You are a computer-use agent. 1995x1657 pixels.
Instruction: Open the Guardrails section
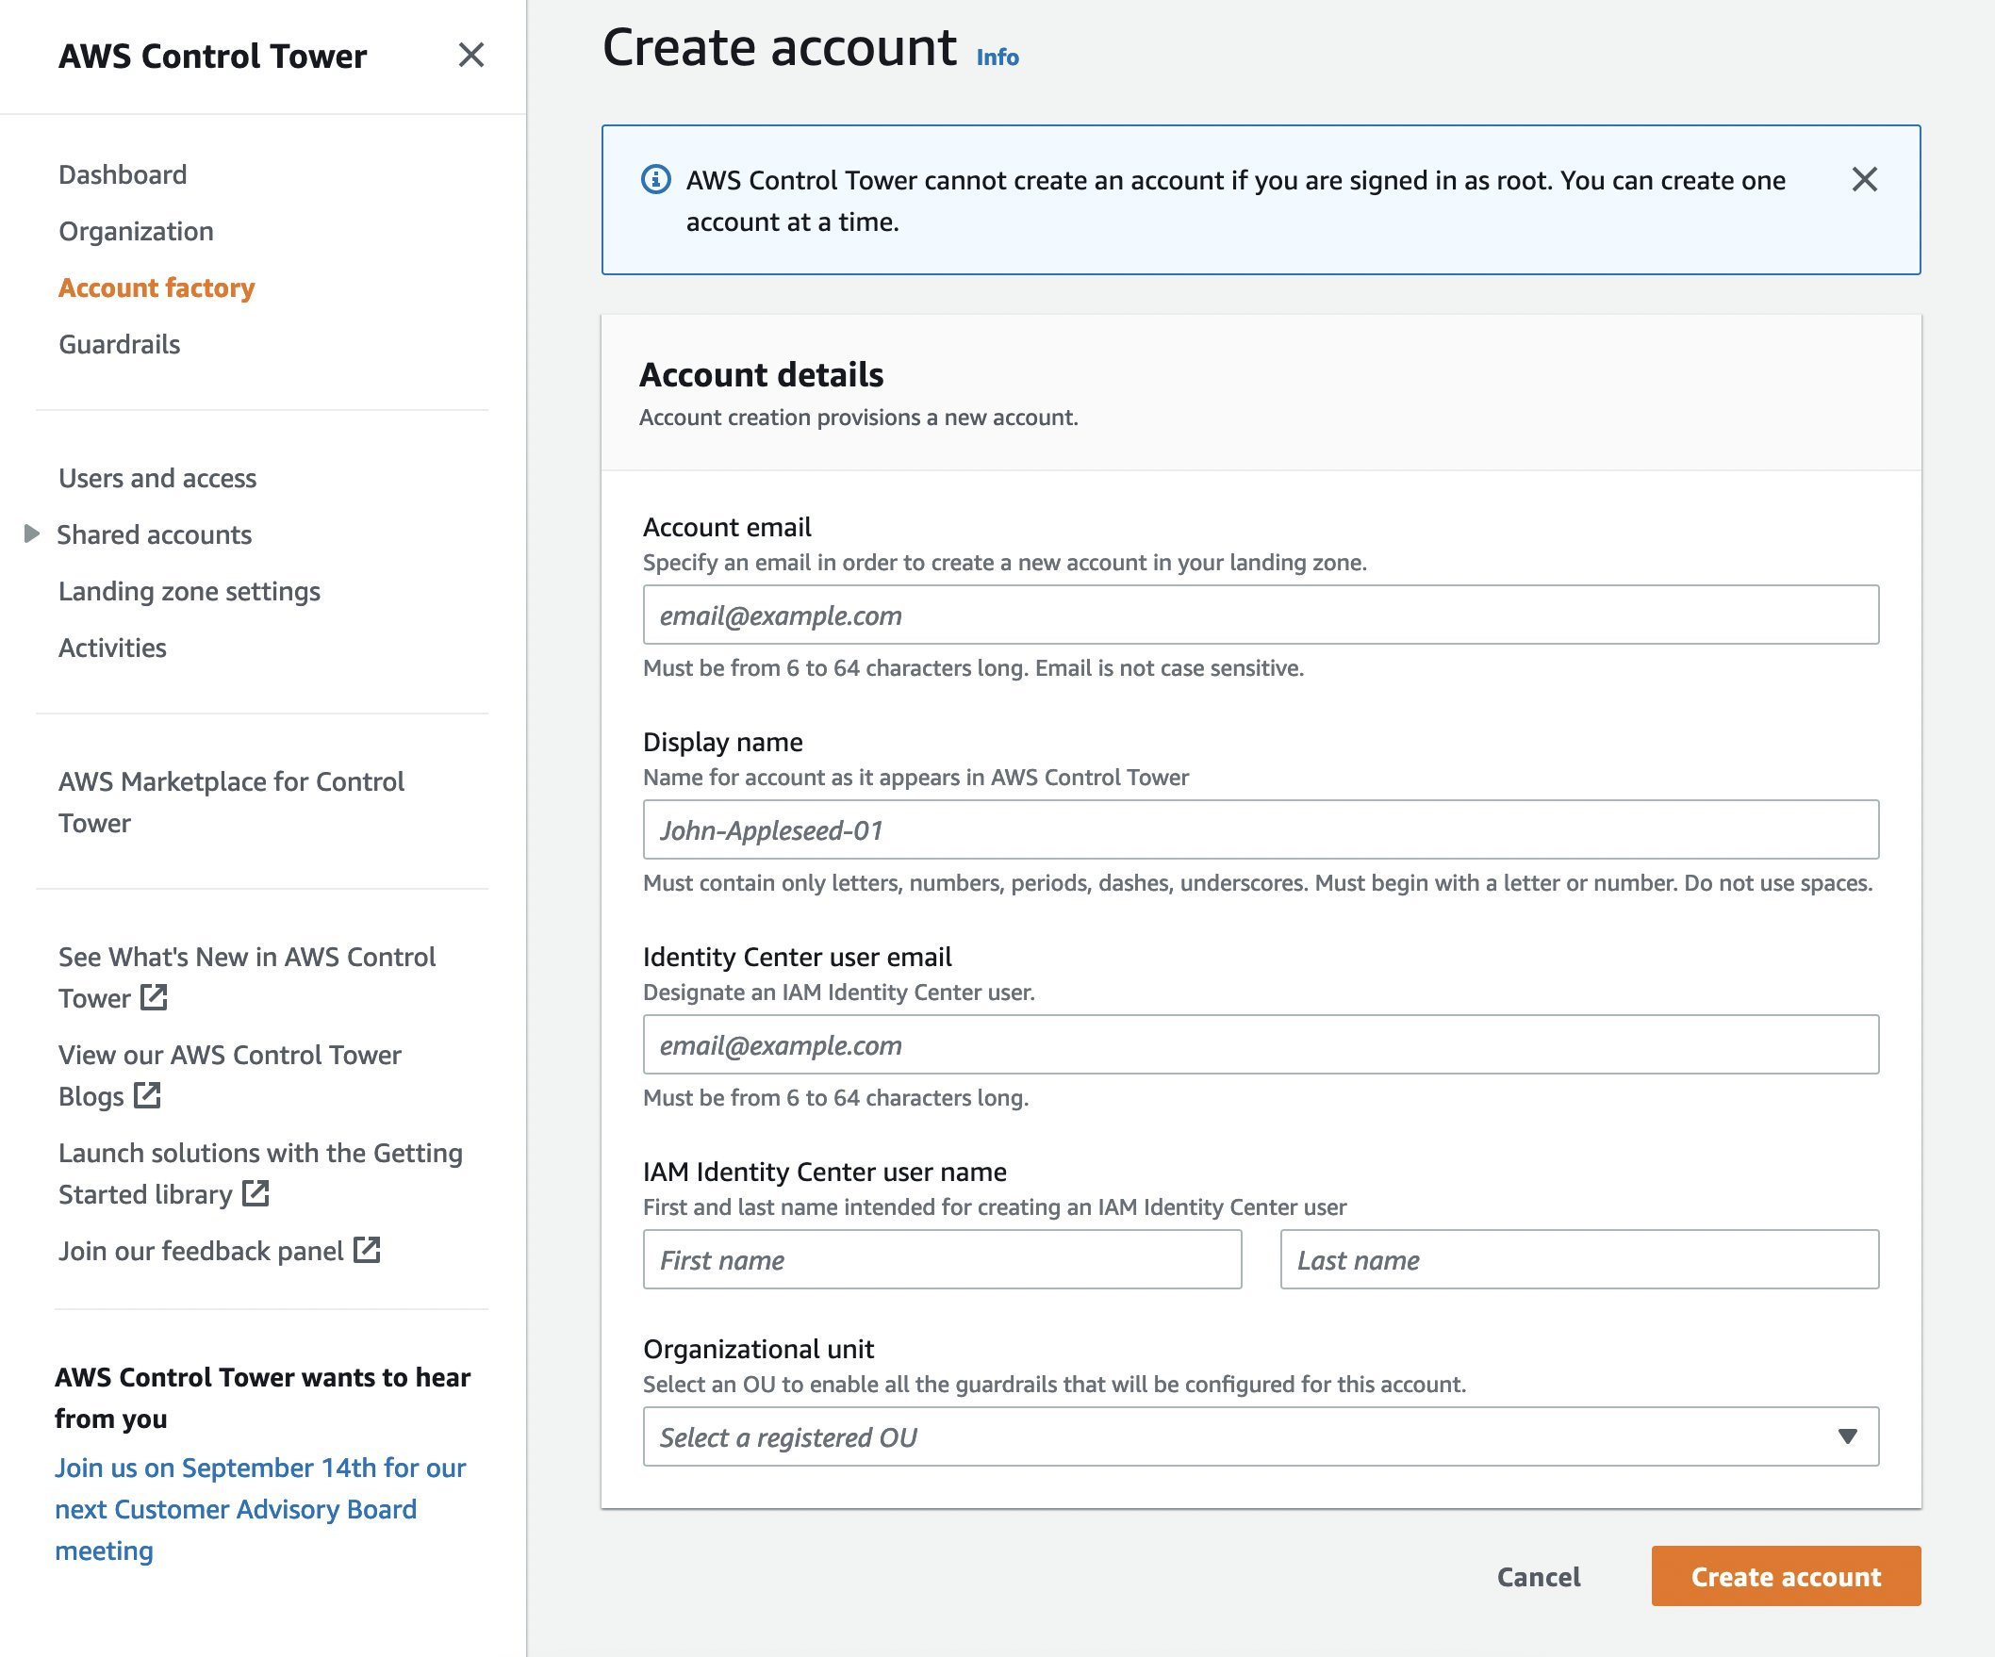click(119, 344)
